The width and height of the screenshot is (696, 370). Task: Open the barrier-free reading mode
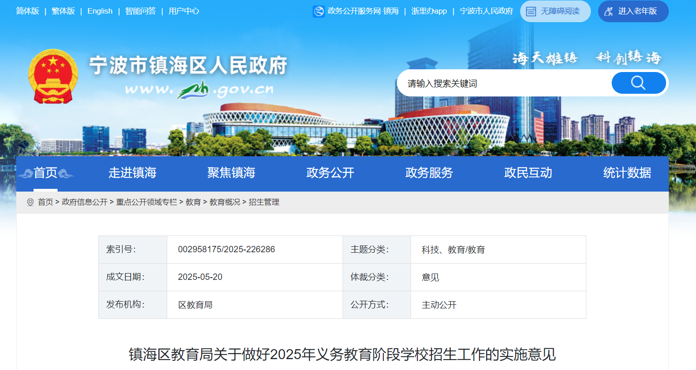point(555,11)
